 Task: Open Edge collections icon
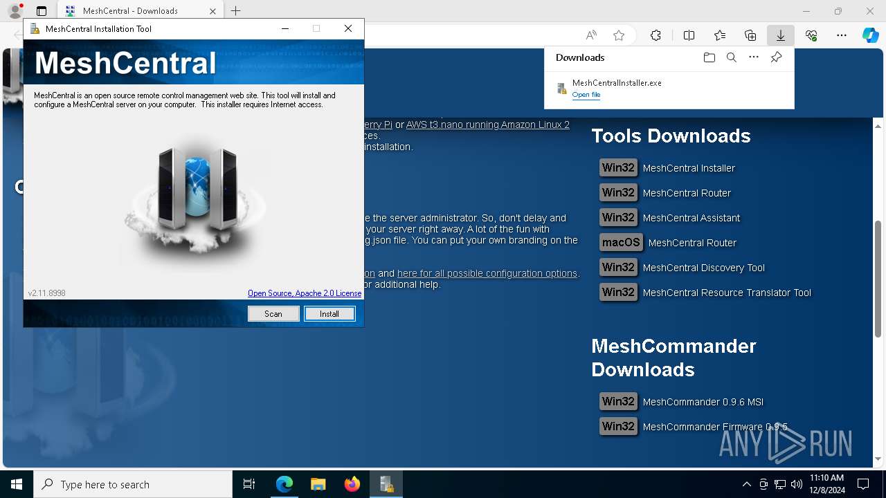[x=750, y=35]
